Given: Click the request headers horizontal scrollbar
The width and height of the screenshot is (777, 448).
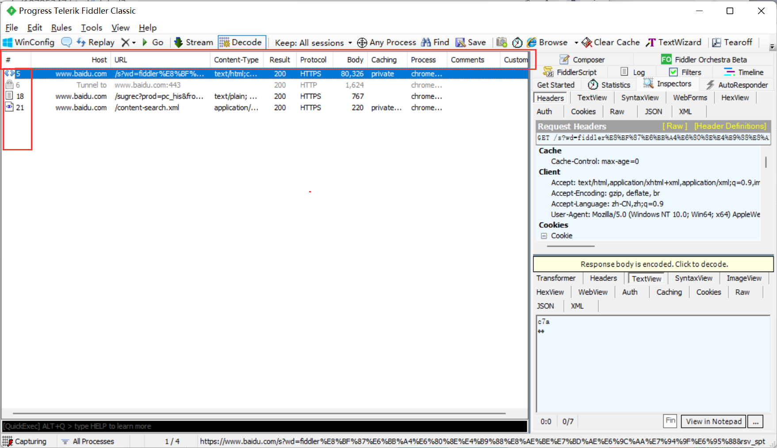Looking at the screenshot, I should coord(570,246).
